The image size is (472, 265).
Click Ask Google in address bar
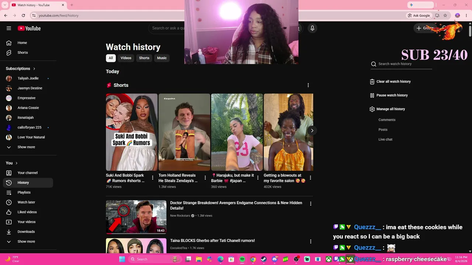[419, 15]
